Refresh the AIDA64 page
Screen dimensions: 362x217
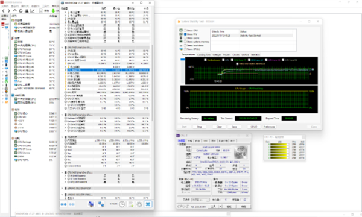[x=21, y=11]
